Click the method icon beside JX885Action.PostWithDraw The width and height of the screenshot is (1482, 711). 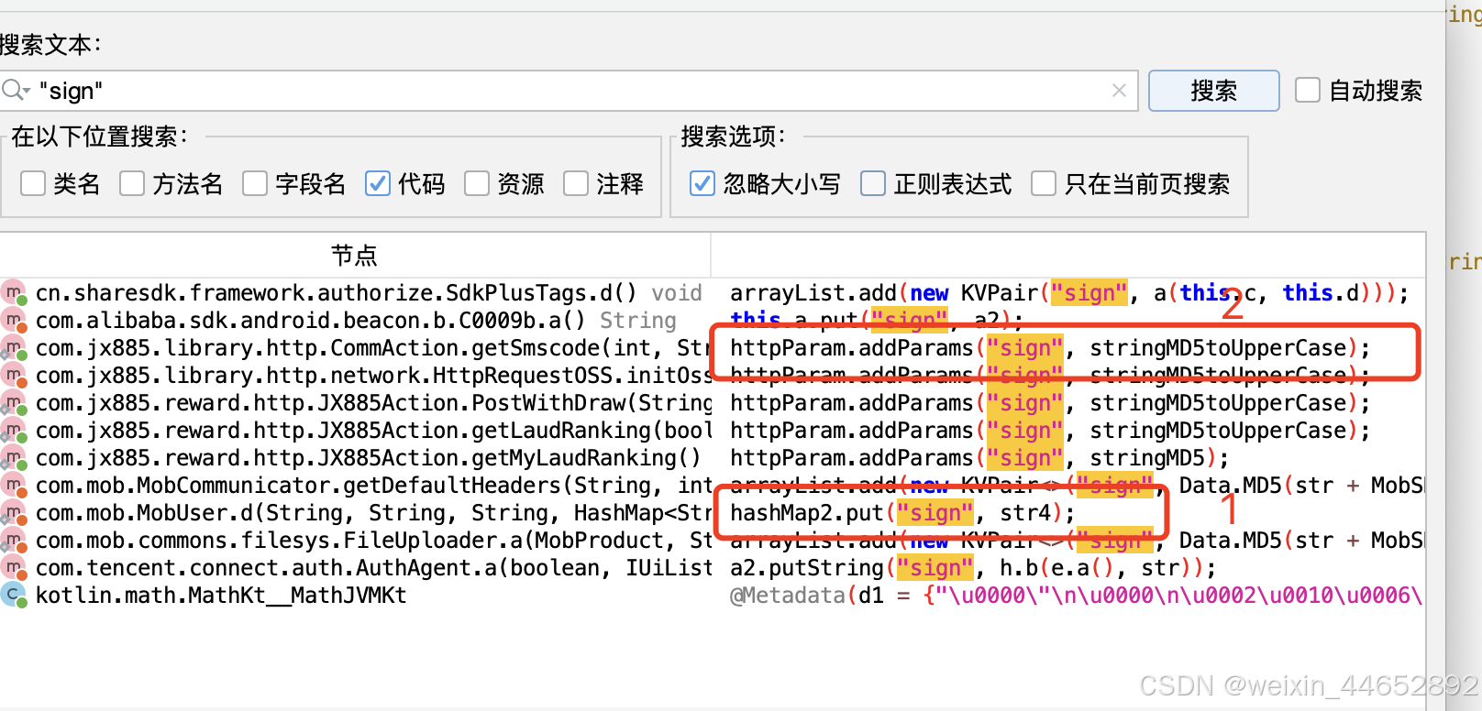coord(14,403)
